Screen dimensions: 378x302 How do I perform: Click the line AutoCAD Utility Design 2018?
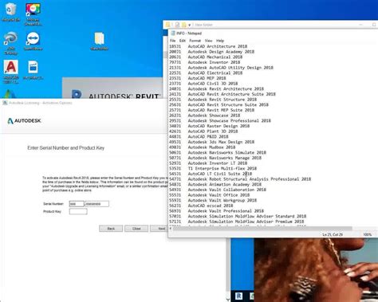pyautogui.click(x=221, y=68)
